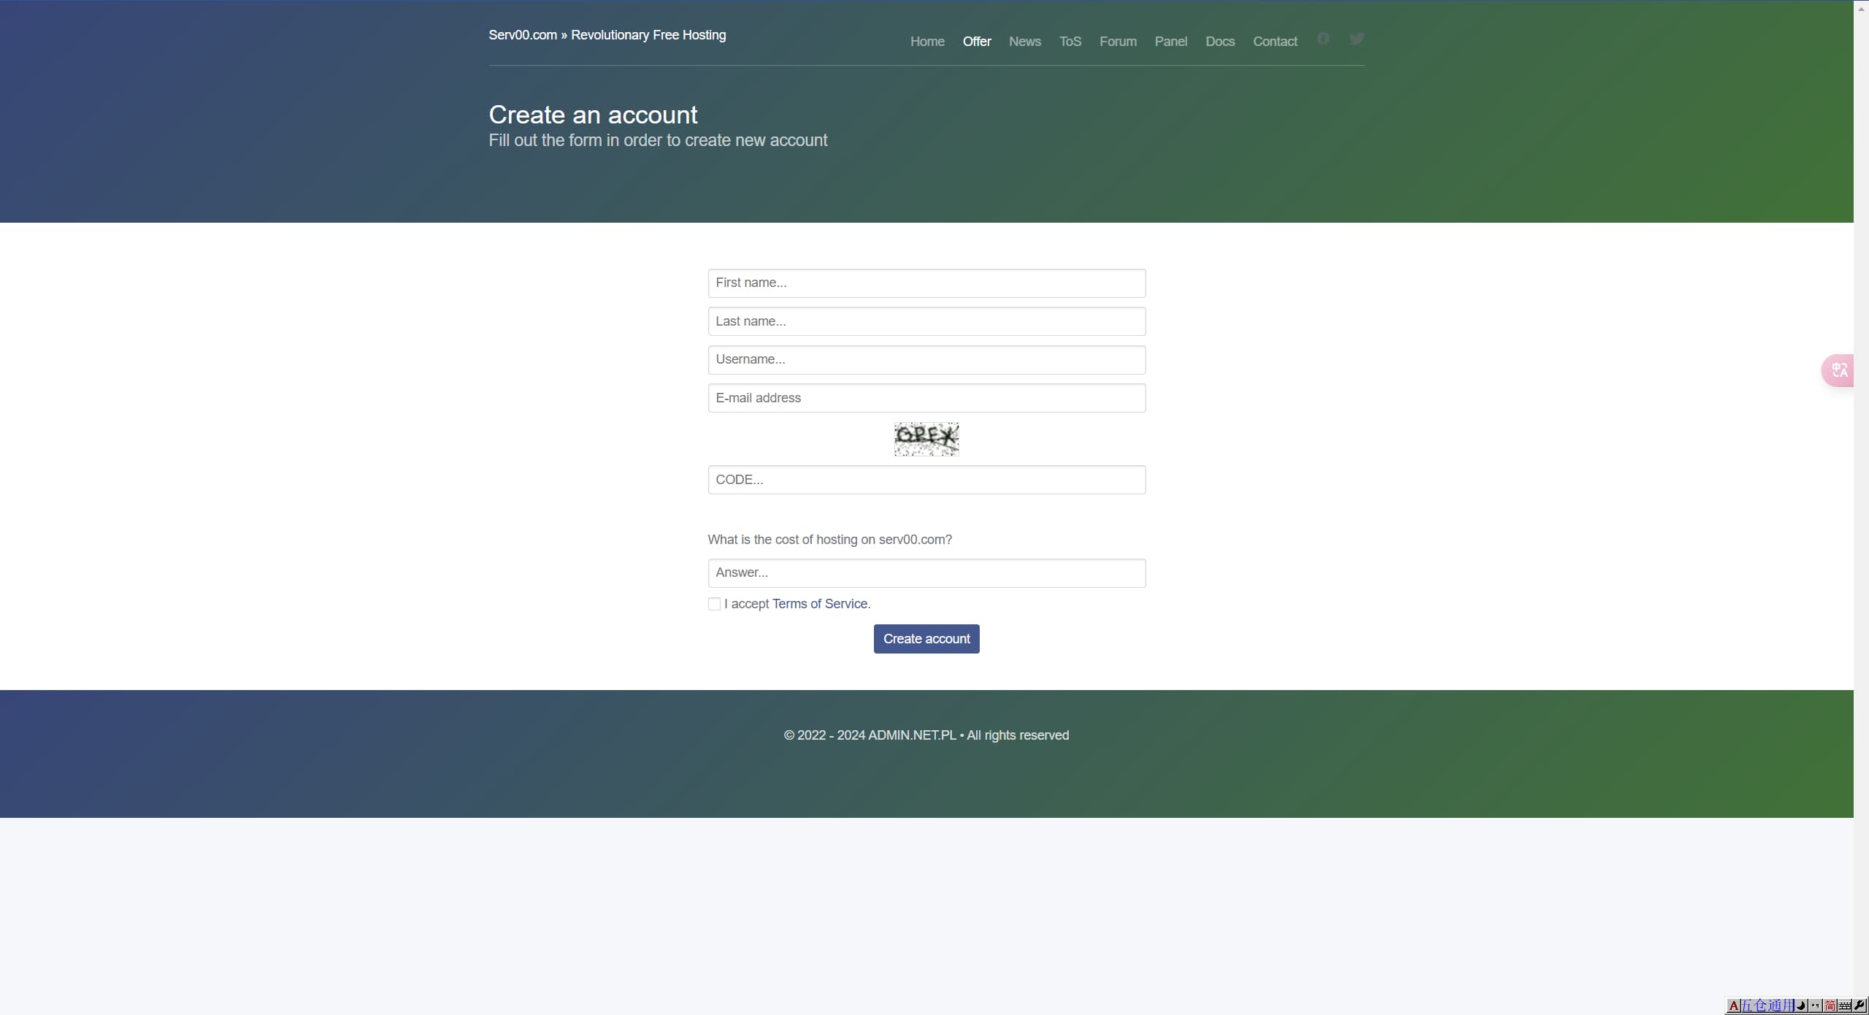This screenshot has width=1869, height=1015.
Task: Click the Contact navigation link
Action: tap(1274, 41)
